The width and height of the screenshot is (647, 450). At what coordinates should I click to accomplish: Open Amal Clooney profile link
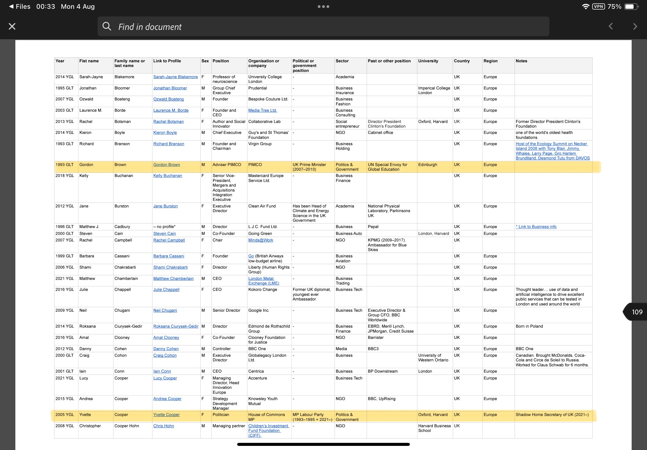pos(166,337)
